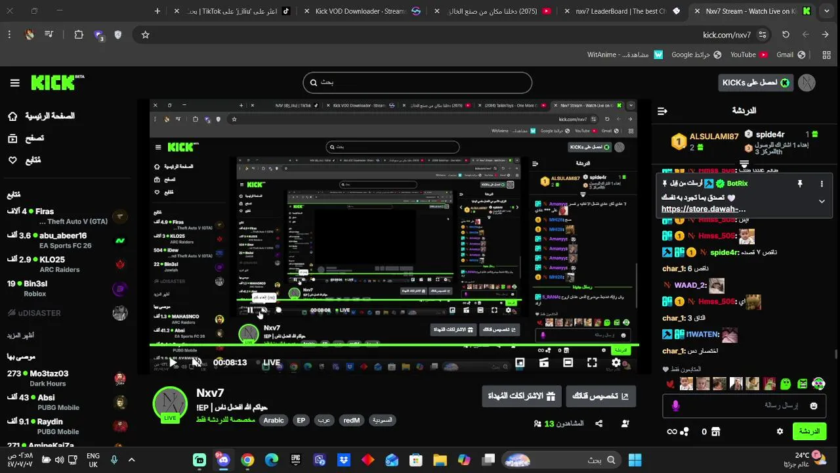Unpin the BotRix pinned message
The image size is (840, 473).
800,184
